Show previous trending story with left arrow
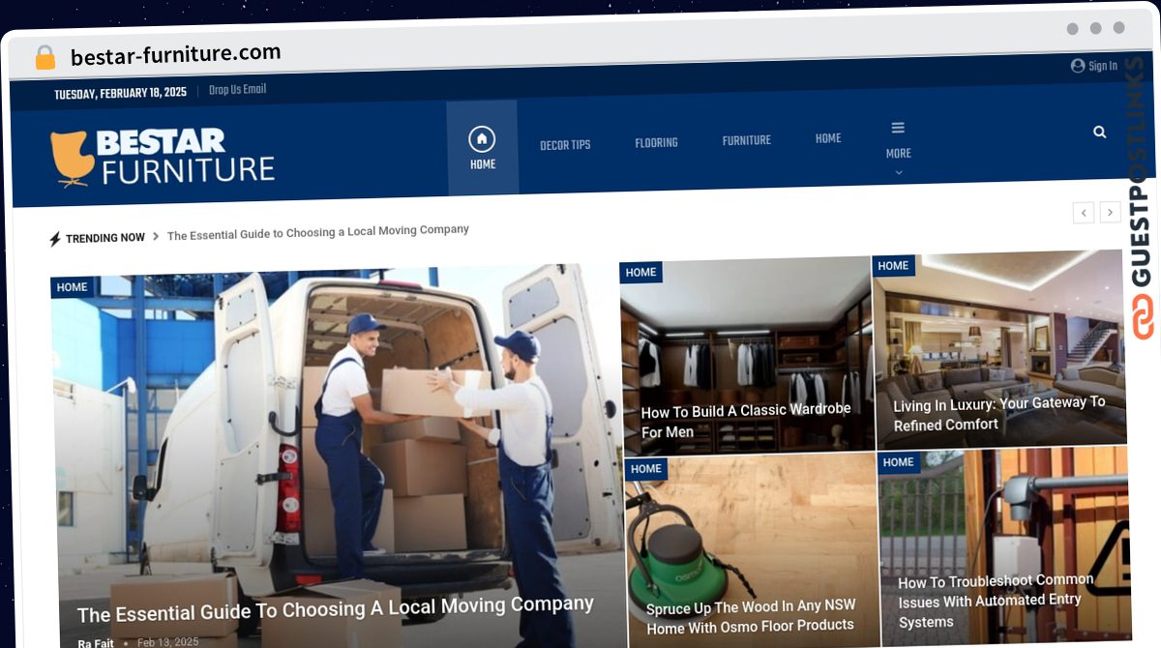 coord(1085,213)
